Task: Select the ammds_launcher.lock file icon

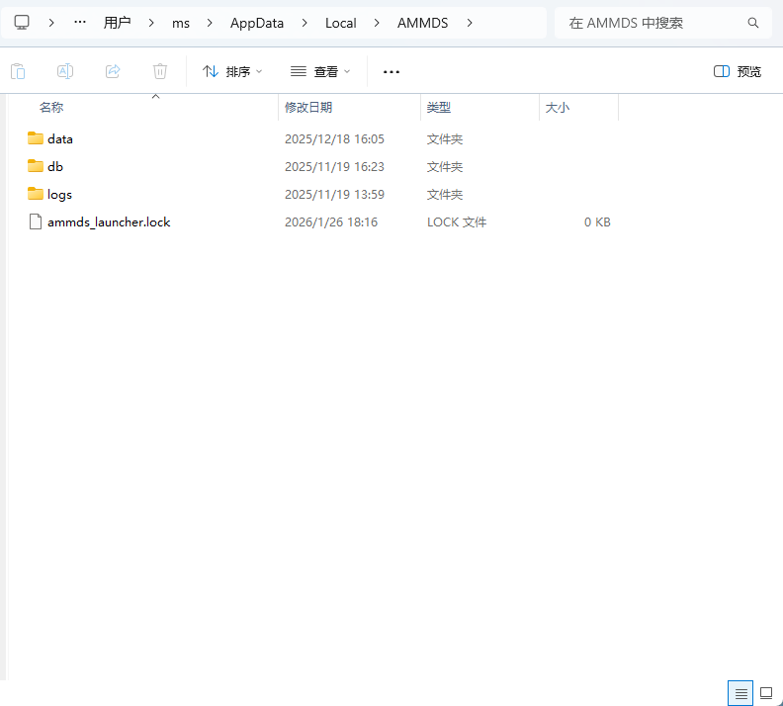Action: pyautogui.click(x=36, y=222)
